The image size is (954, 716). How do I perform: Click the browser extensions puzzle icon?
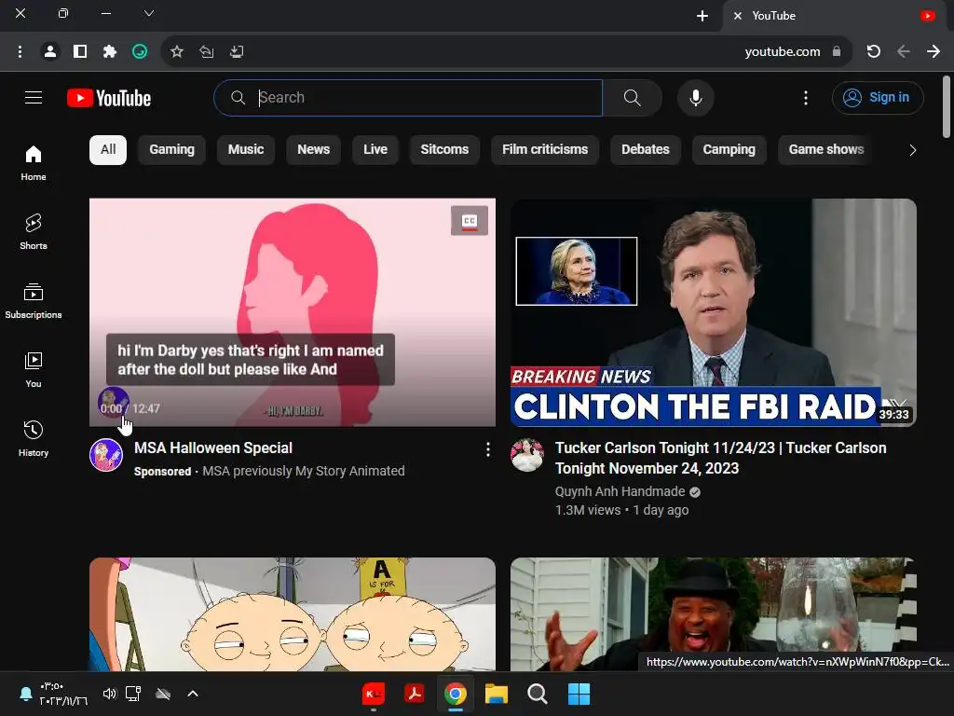110,52
